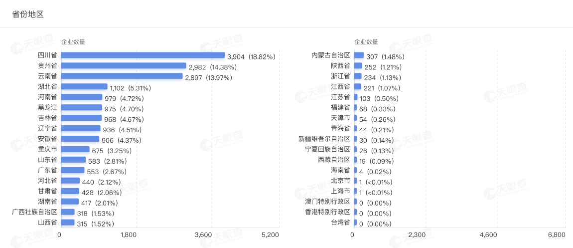This screenshot has height=248, width=573.
Task: Click the 澳门特别行政区 axis label
Action: tap(328, 202)
